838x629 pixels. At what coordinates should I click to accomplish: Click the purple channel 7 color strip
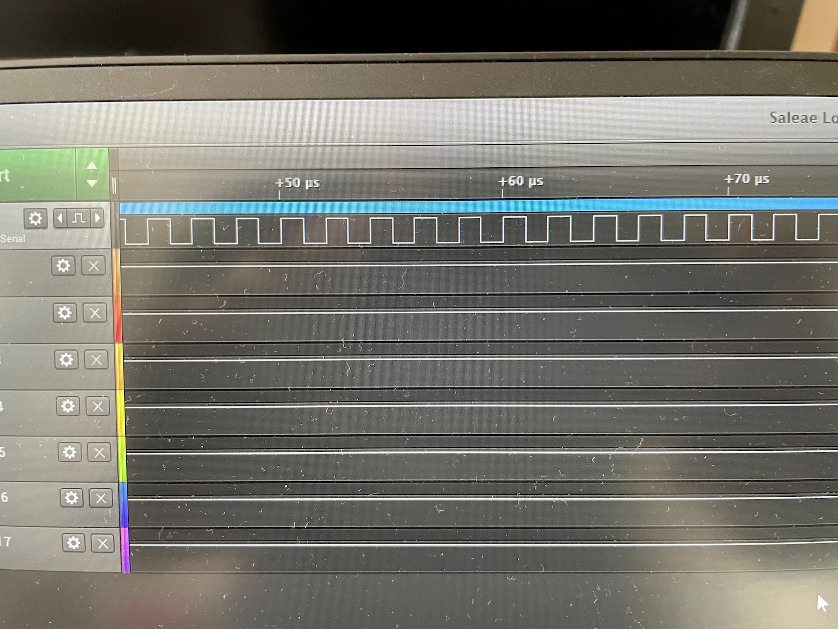126,549
